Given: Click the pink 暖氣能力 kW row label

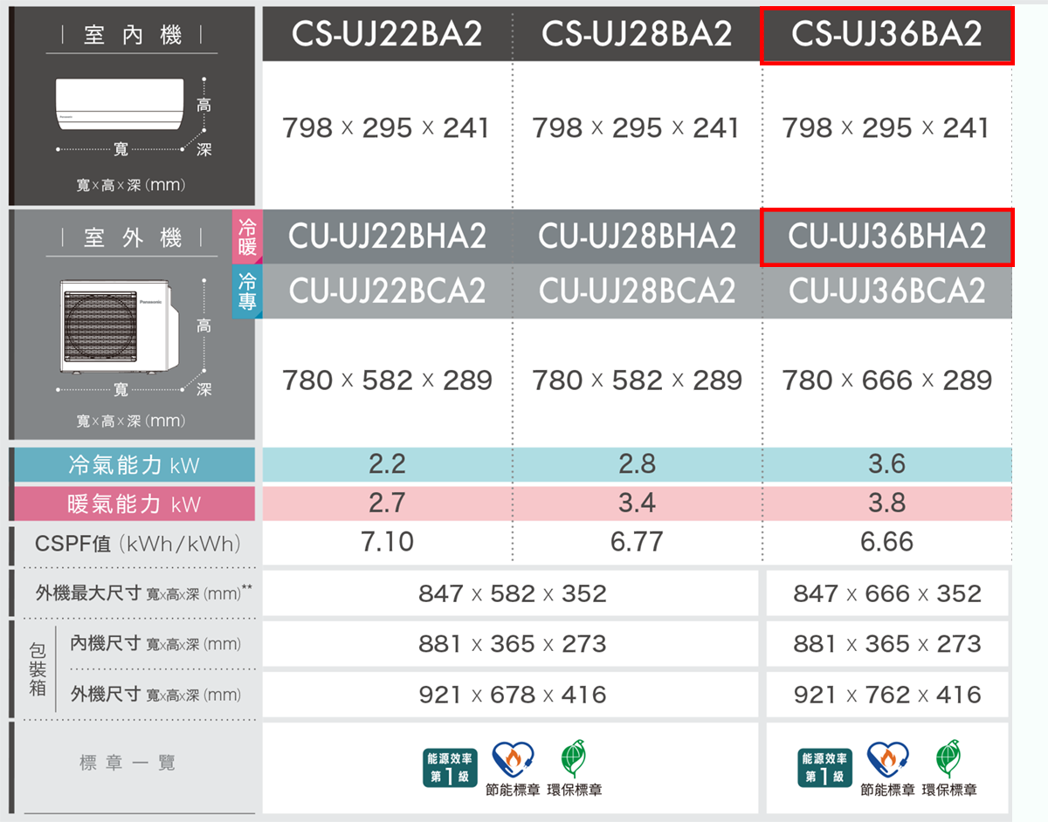Looking at the screenshot, I should 134,503.
